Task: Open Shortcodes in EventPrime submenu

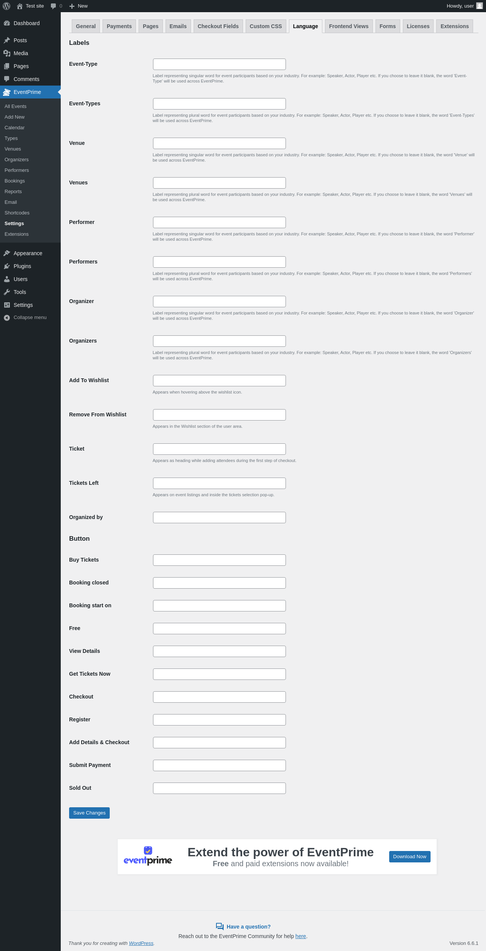Action: (17, 213)
